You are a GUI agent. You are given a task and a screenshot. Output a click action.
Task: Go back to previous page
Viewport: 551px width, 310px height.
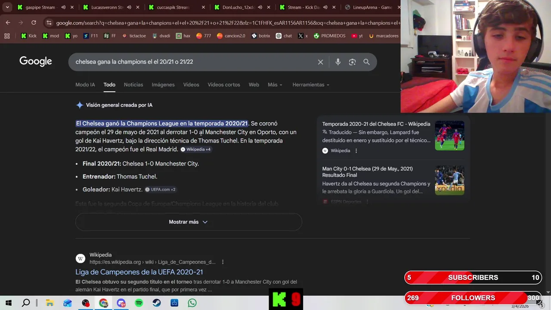click(8, 23)
